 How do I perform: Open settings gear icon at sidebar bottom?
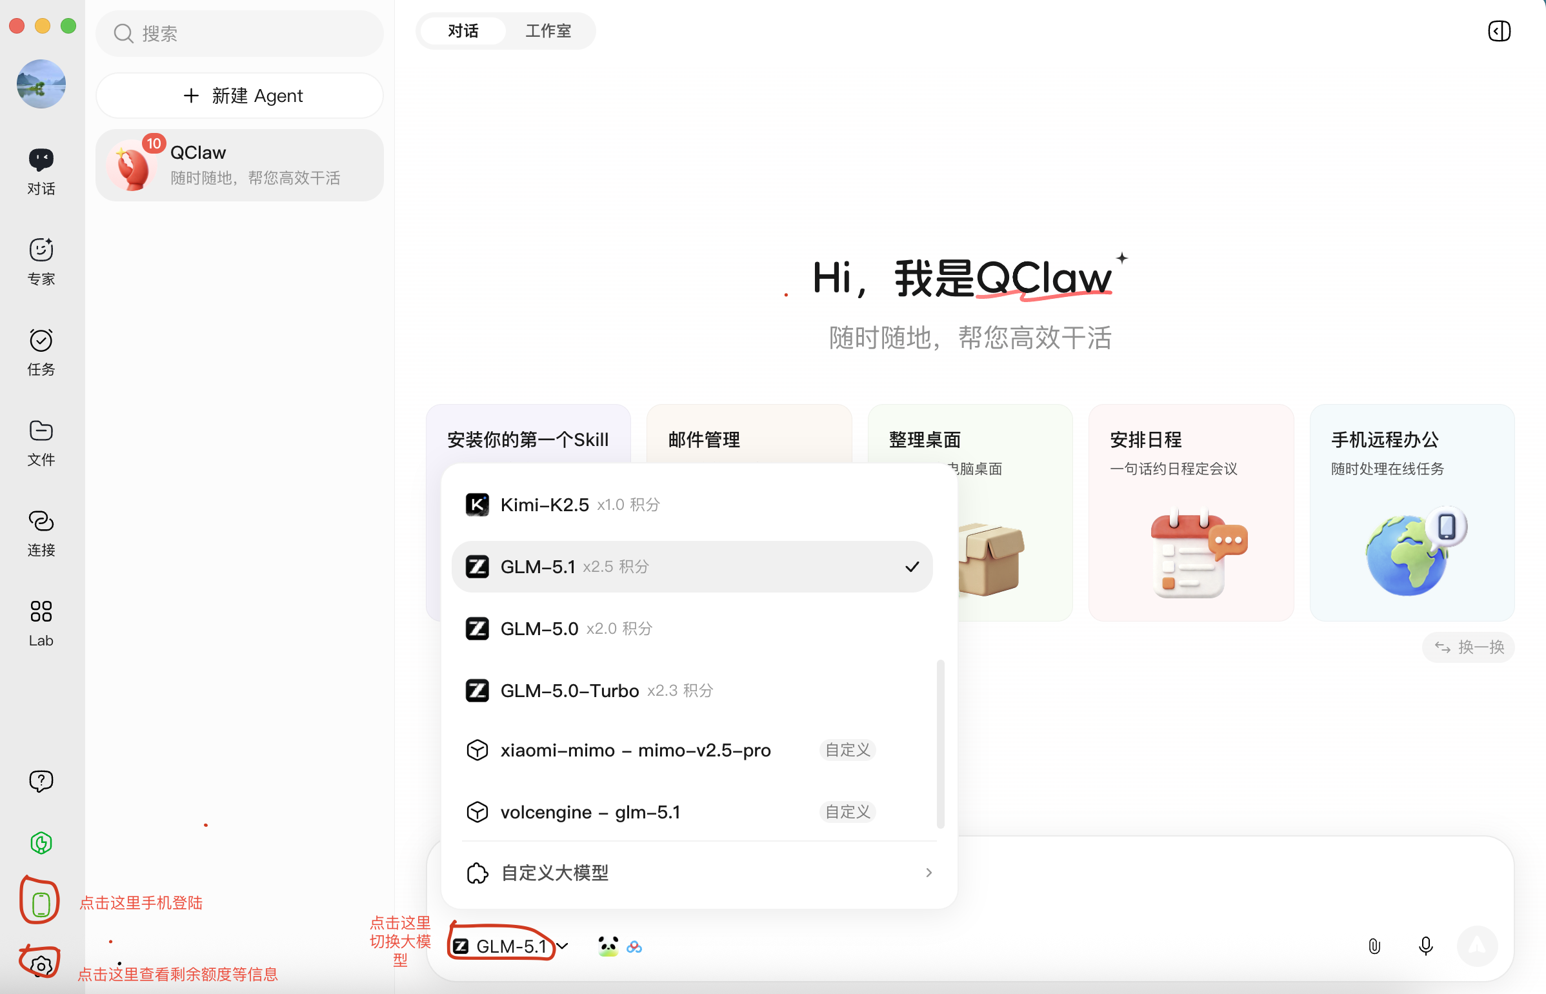point(41,966)
